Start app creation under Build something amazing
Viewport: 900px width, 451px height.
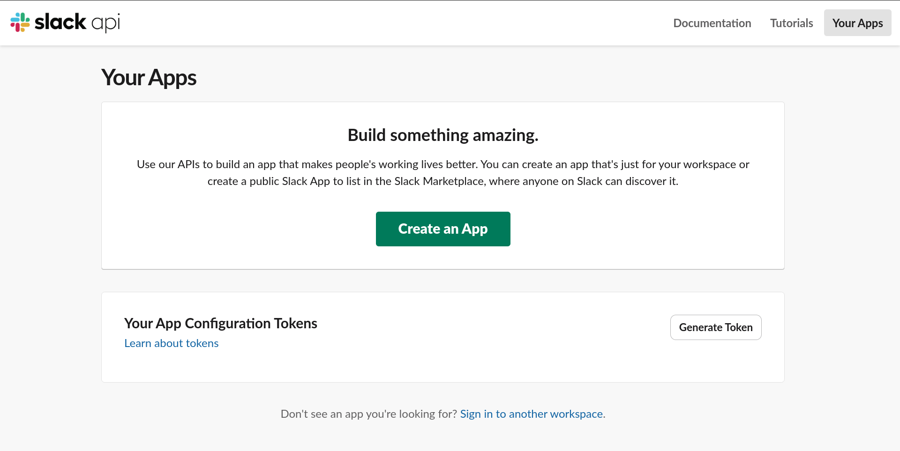tap(442, 229)
